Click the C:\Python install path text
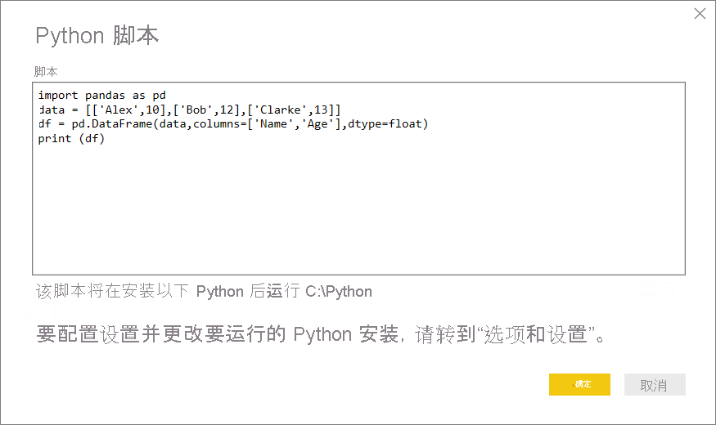 339,292
